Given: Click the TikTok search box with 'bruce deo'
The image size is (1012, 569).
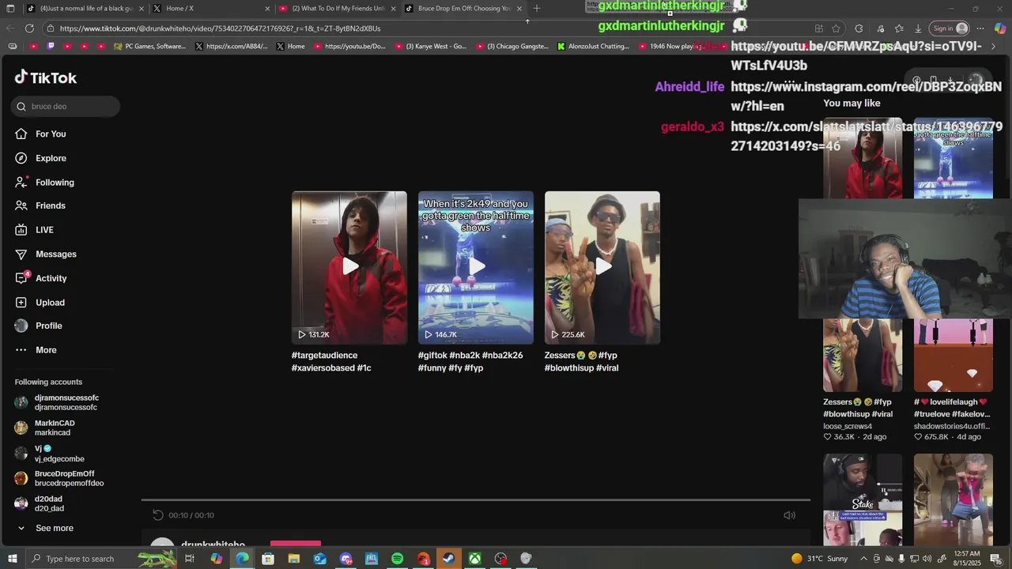Looking at the screenshot, I should 66,106.
